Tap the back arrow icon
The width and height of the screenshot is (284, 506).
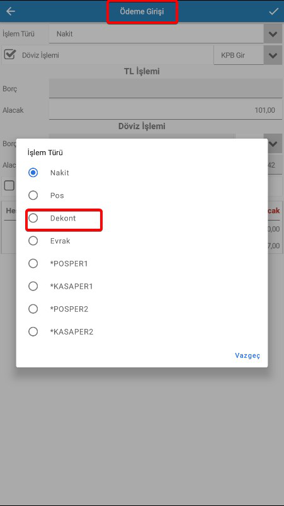click(11, 11)
